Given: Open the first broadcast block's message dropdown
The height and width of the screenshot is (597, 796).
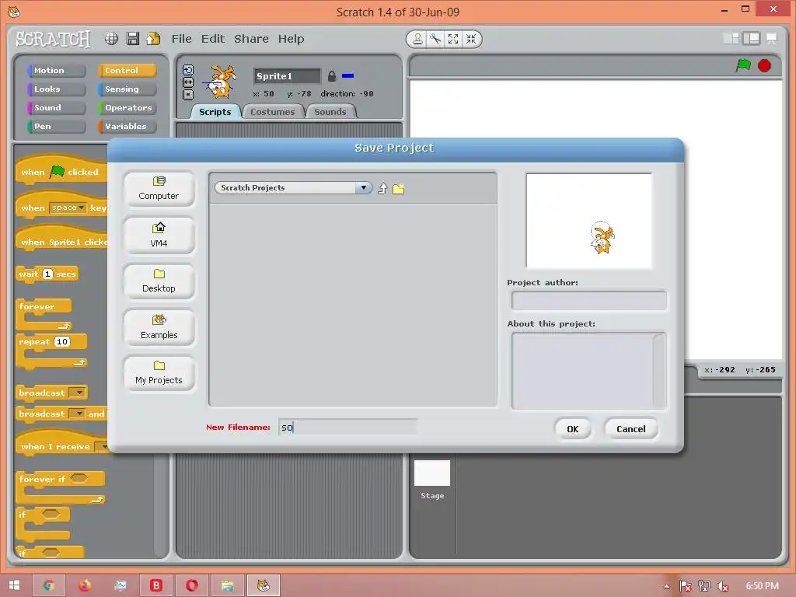Looking at the screenshot, I should [77, 393].
